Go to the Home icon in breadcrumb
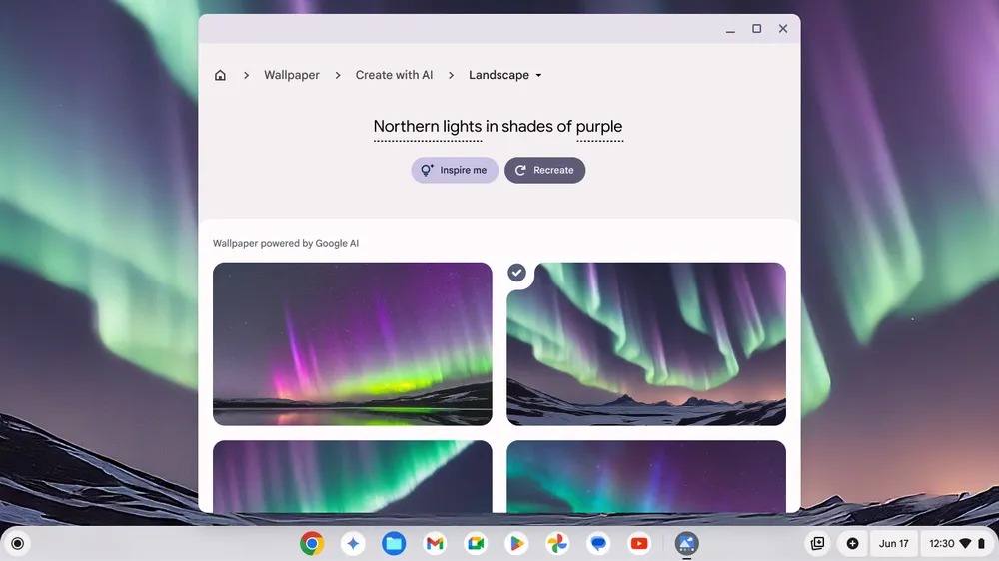The image size is (999, 561). point(220,75)
